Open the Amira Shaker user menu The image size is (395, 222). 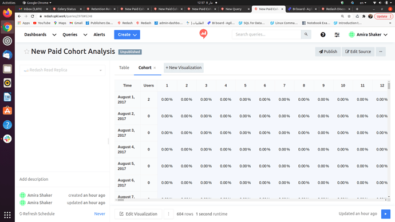click(x=368, y=34)
